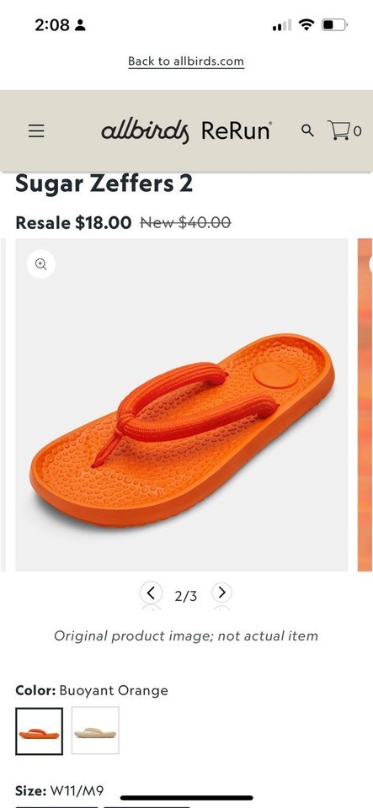The width and height of the screenshot is (373, 808).
Task: Tap the Size W11/M9 label
Action: click(x=60, y=790)
